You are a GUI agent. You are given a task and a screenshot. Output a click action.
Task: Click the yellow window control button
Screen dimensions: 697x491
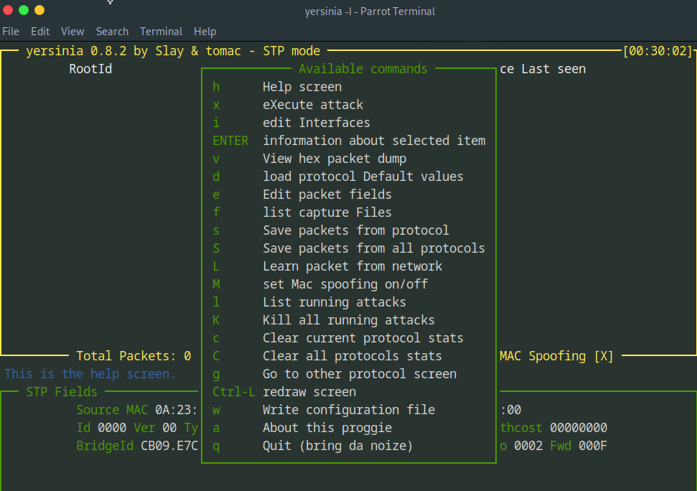pos(39,10)
